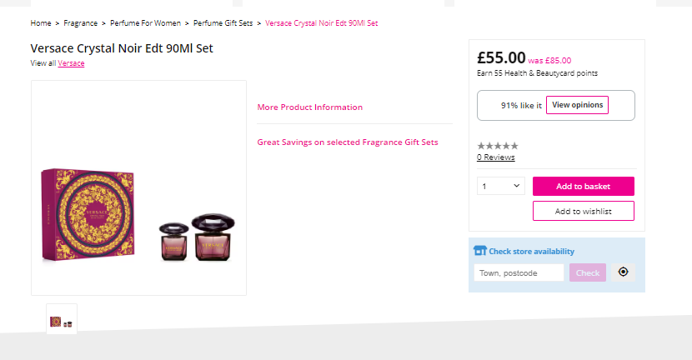Expand More Product Information section
Screen dimensions: 692x360
pyautogui.click(x=310, y=107)
